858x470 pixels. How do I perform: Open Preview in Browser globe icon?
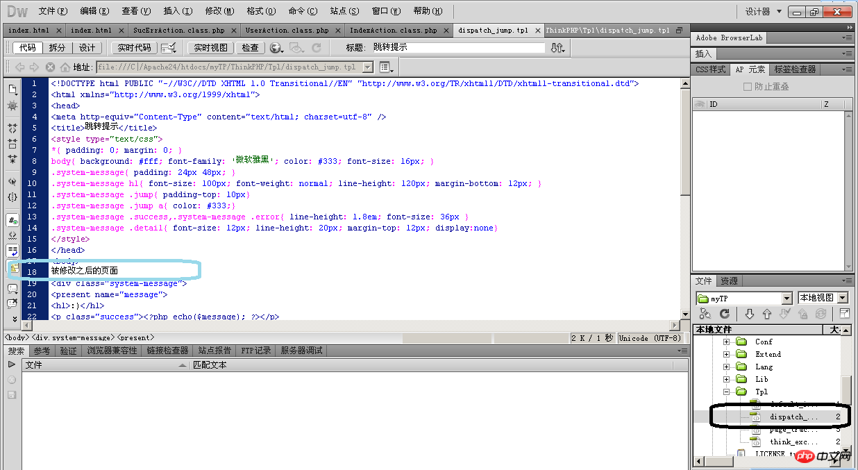click(x=276, y=48)
